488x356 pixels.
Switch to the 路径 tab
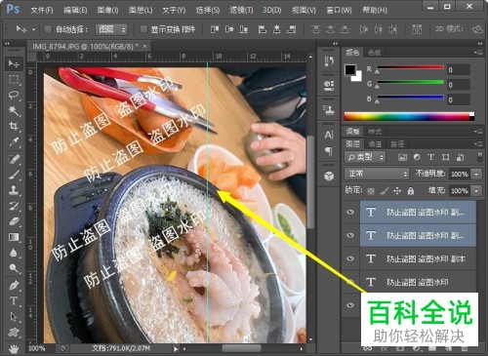pyautogui.click(x=397, y=143)
